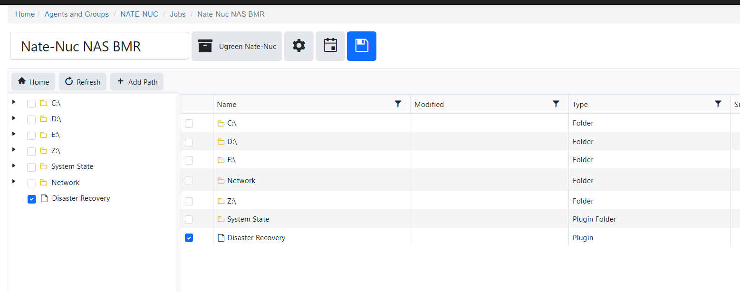740x292 pixels.
Task: Refresh the file listing
Action: [x=83, y=82]
